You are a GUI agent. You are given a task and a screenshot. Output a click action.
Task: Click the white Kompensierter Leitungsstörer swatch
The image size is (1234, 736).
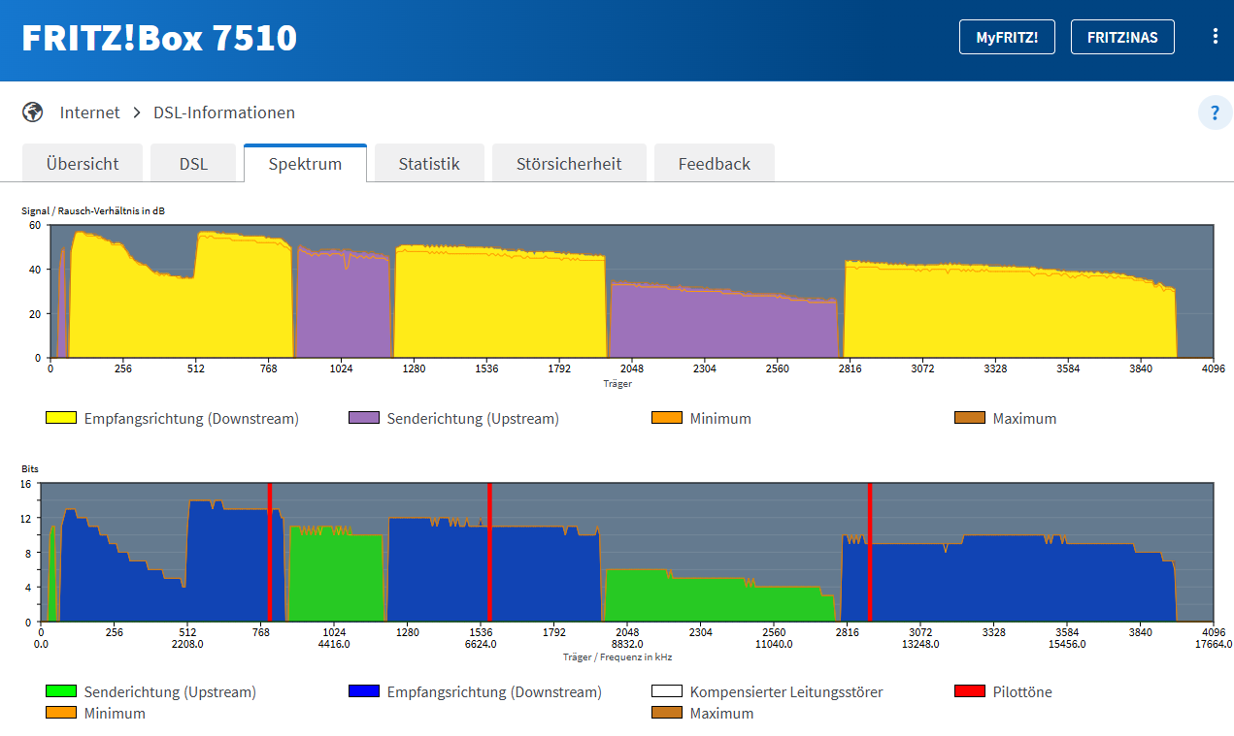(666, 691)
